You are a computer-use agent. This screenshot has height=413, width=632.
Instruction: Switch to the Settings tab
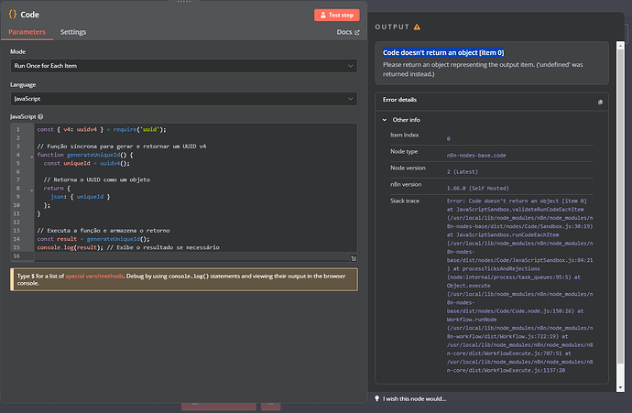point(73,32)
